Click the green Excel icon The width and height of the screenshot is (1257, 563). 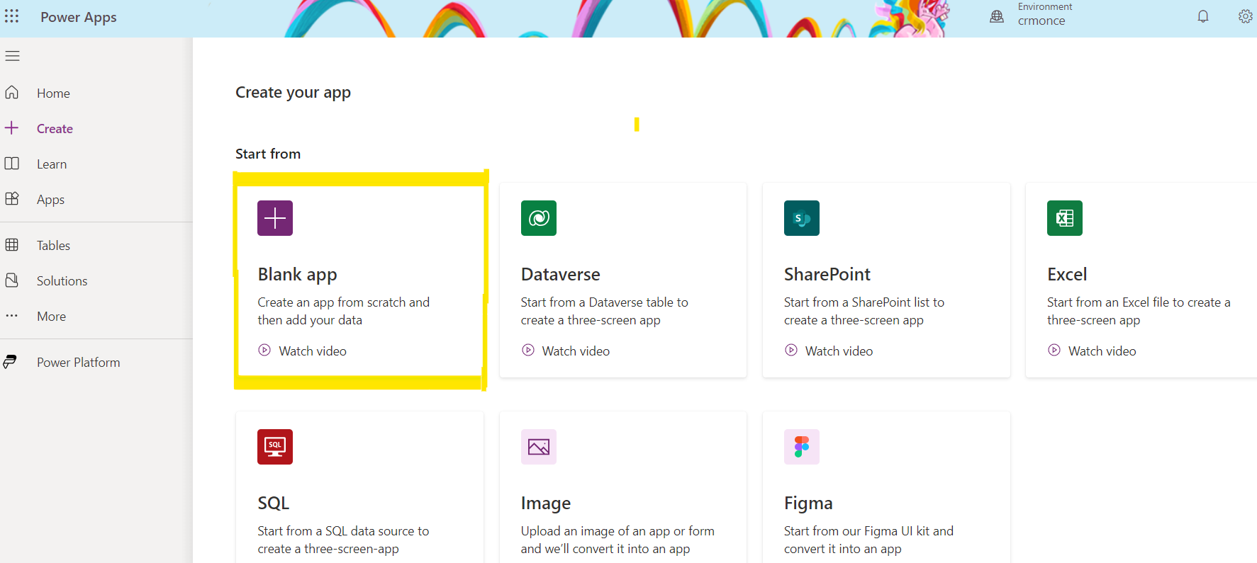click(x=1065, y=218)
